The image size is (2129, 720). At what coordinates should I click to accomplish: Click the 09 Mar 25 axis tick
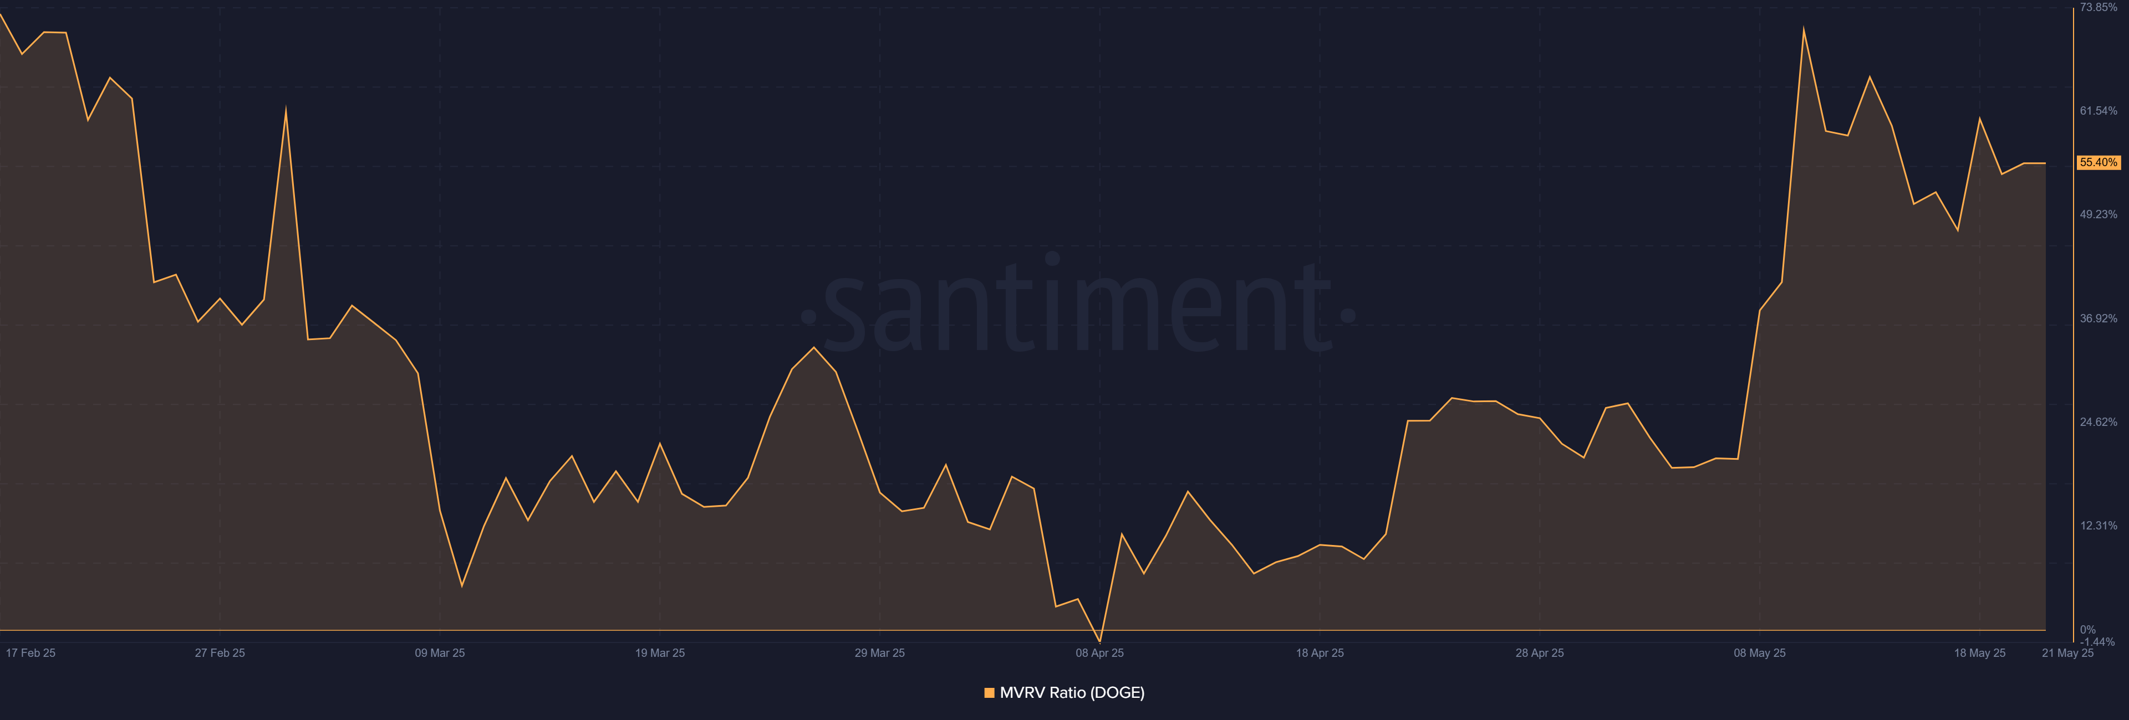click(440, 653)
